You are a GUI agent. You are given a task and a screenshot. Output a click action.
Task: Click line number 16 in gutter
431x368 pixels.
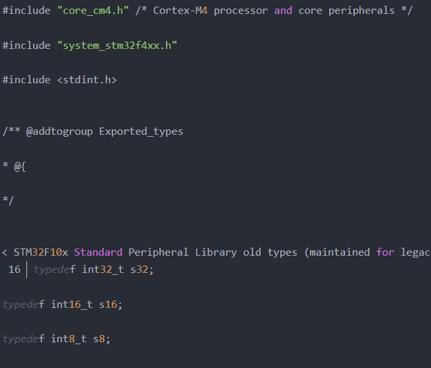click(x=15, y=270)
